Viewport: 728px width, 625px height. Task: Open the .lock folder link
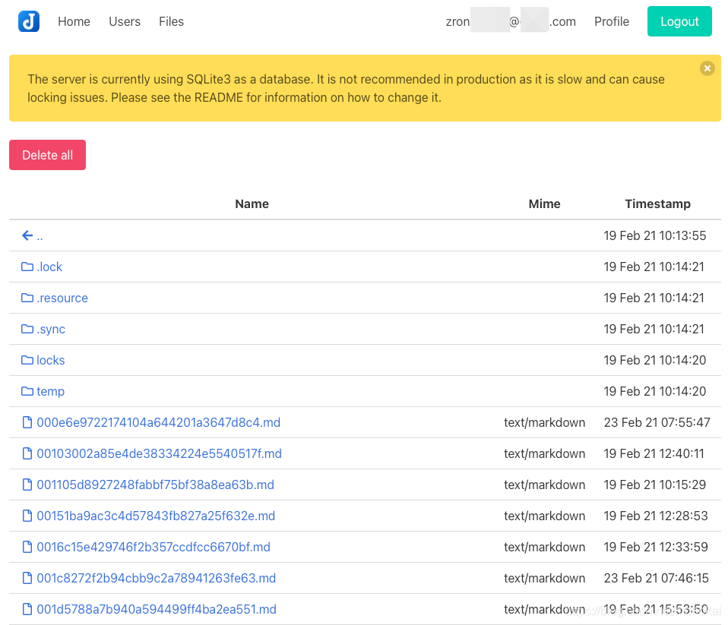(49, 267)
